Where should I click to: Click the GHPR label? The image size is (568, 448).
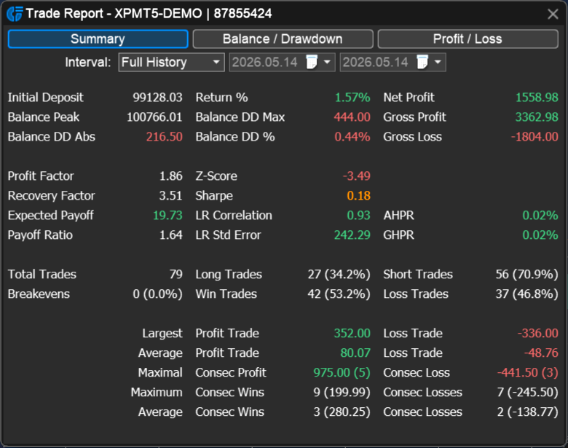pyautogui.click(x=399, y=235)
